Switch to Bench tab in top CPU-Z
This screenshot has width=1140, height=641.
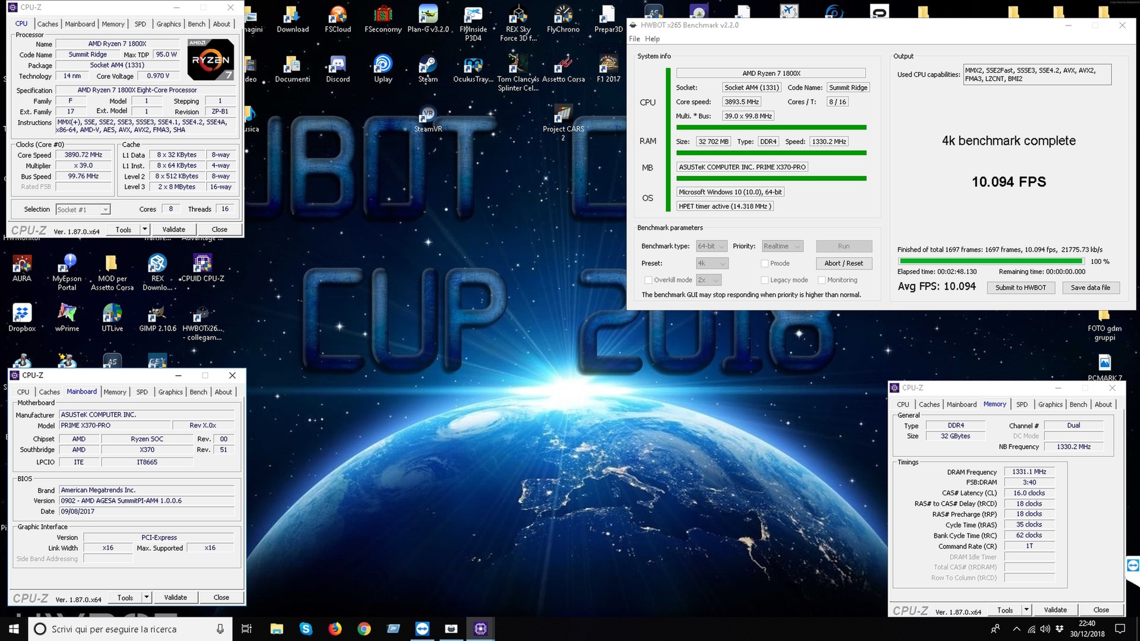(x=197, y=24)
